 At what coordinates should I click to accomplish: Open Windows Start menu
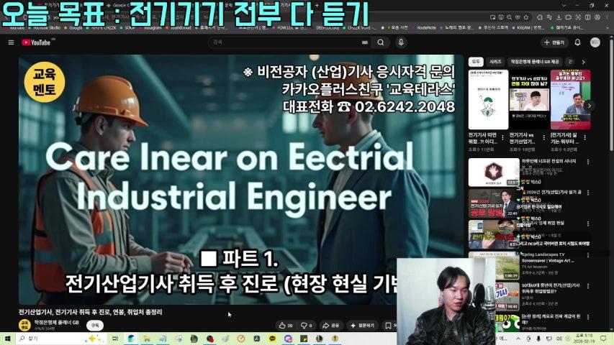point(7,339)
